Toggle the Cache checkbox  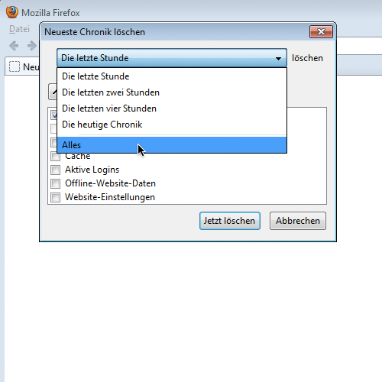coord(55,156)
